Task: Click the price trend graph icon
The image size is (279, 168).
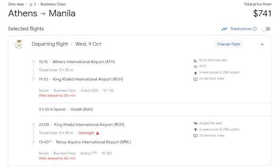Action: tap(225, 29)
